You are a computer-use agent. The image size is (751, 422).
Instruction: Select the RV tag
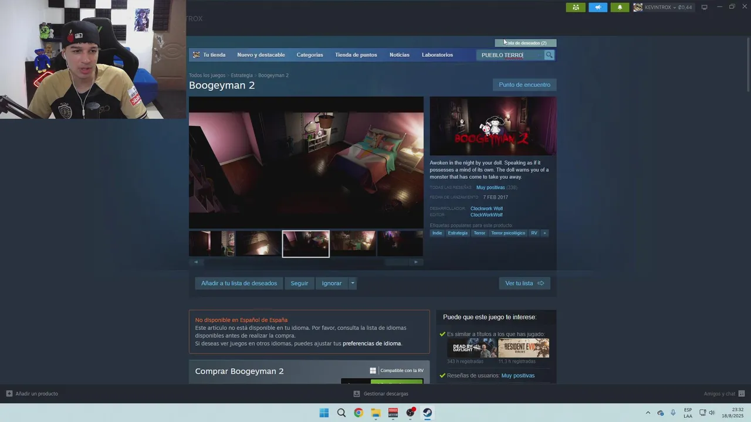pos(534,233)
